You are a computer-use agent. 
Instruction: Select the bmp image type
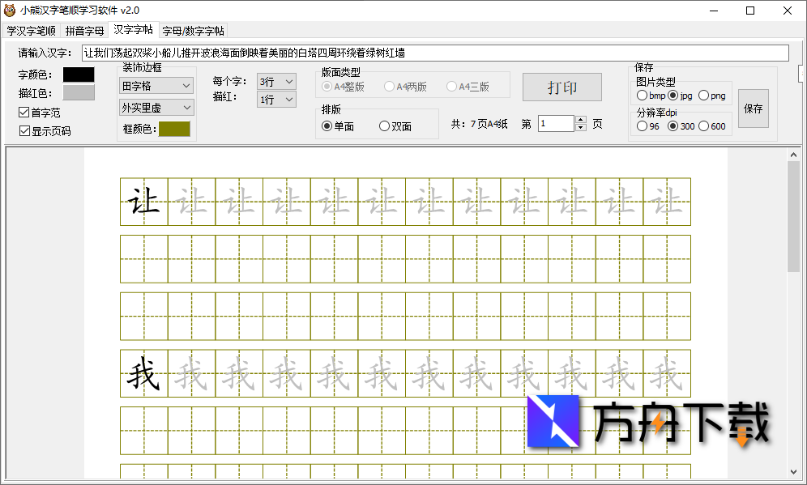[x=643, y=95]
